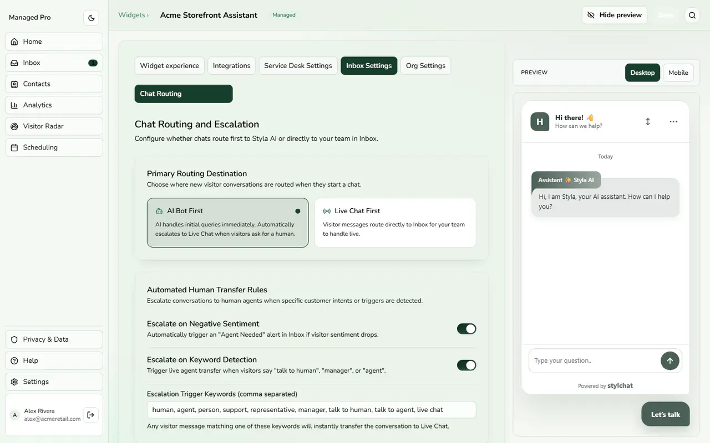Image resolution: width=710 pixels, height=443 pixels.
Task: Click the log out icon beside Alex Rivera
Action: point(91,415)
